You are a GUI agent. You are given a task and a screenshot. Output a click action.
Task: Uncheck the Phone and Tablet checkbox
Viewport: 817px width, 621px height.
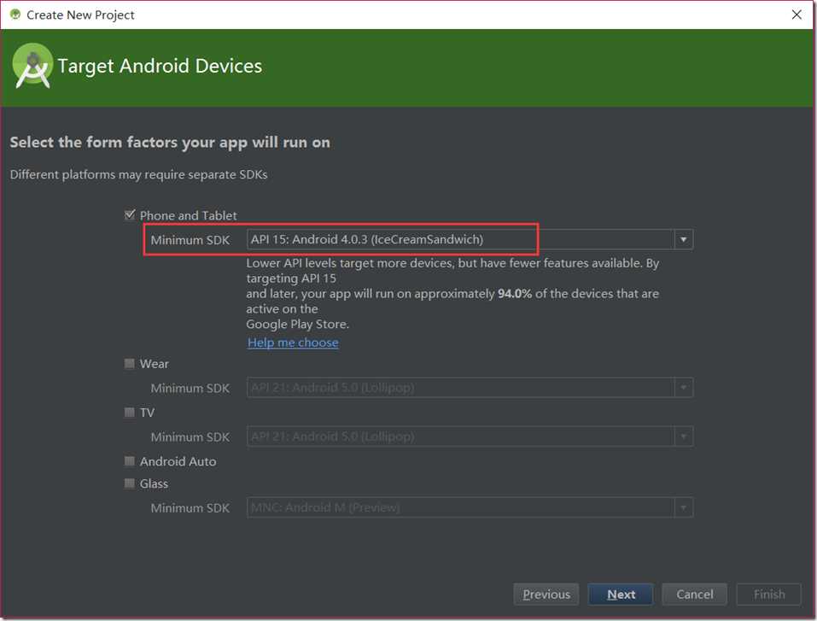click(x=130, y=215)
